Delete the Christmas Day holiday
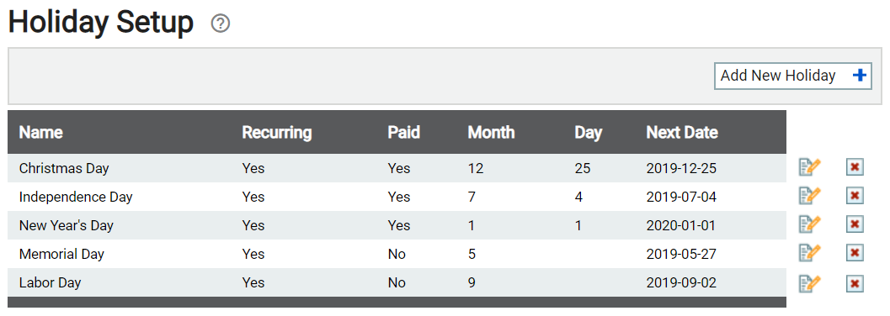 [x=855, y=167]
